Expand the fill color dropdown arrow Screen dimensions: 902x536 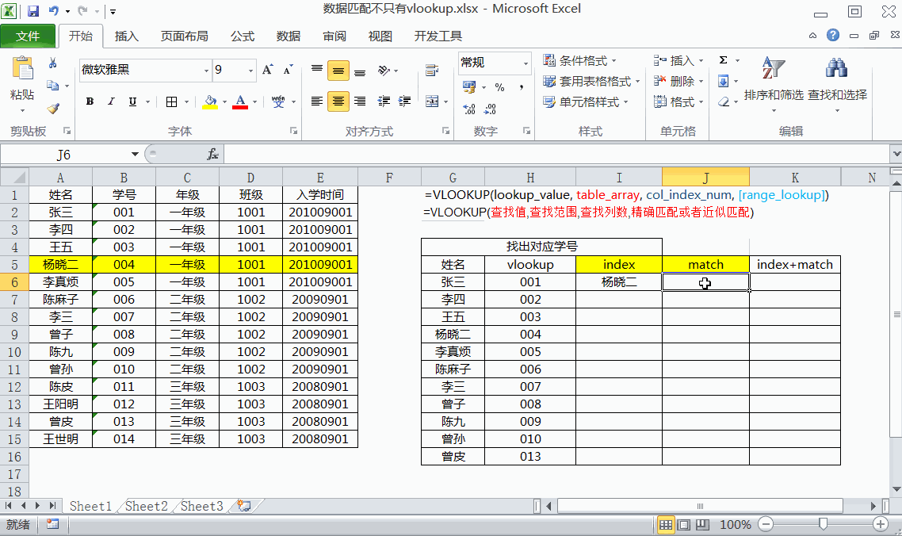[x=224, y=102]
